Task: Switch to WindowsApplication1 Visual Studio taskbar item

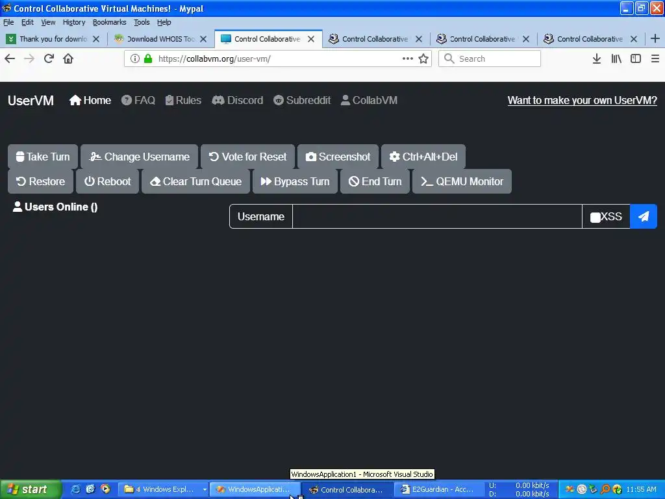Action: click(x=255, y=489)
